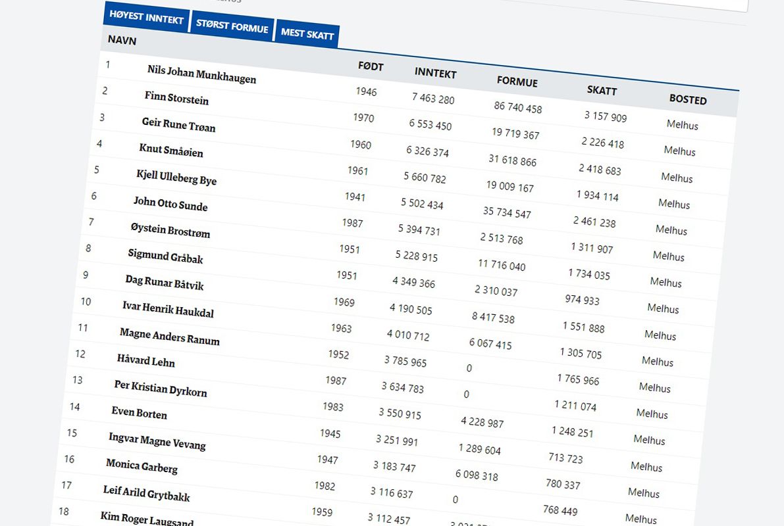Click on Geir Rune Trøan
Viewport: 784px width, 526px height.
coord(178,125)
